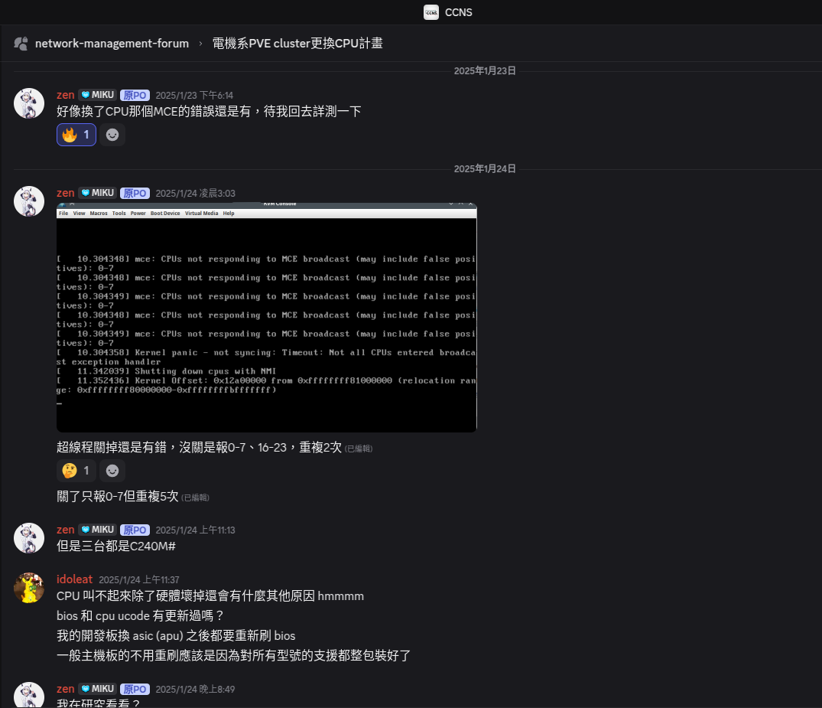
Task: Enlarge the KVM console screenshot image
Action: [x=266, y=316]
